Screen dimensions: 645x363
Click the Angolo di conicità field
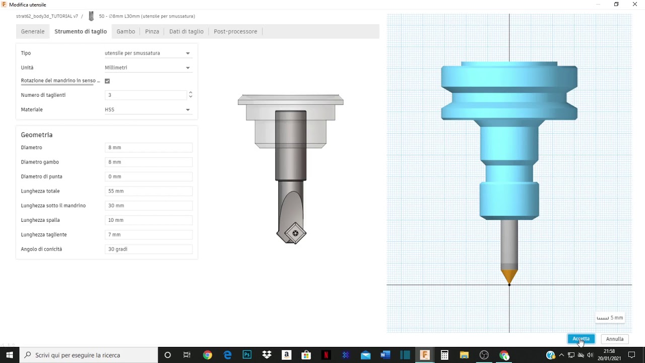pos(149,249)
